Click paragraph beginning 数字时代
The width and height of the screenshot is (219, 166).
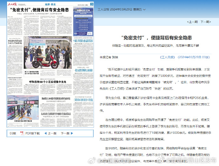155,155
